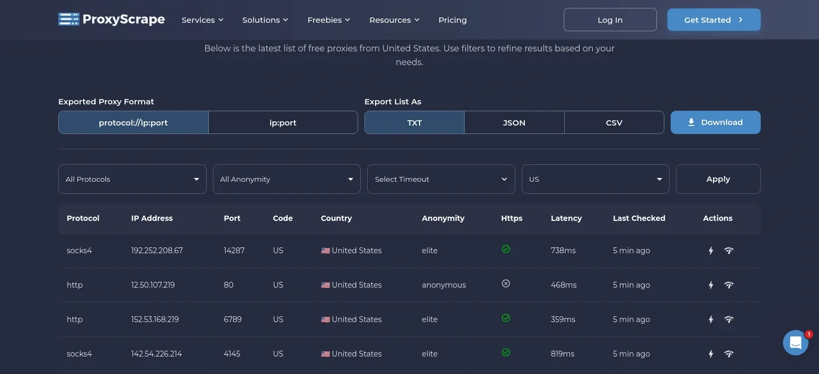Click wifi icon in 152.53.168.219 row
Screen dimensions: 819x374
coord(729,319)
